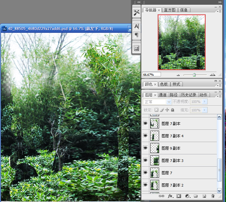This screenshot has width=226, height=202.
Task: Click the layers panel scrollbar thumb
Action: (219, 170)
